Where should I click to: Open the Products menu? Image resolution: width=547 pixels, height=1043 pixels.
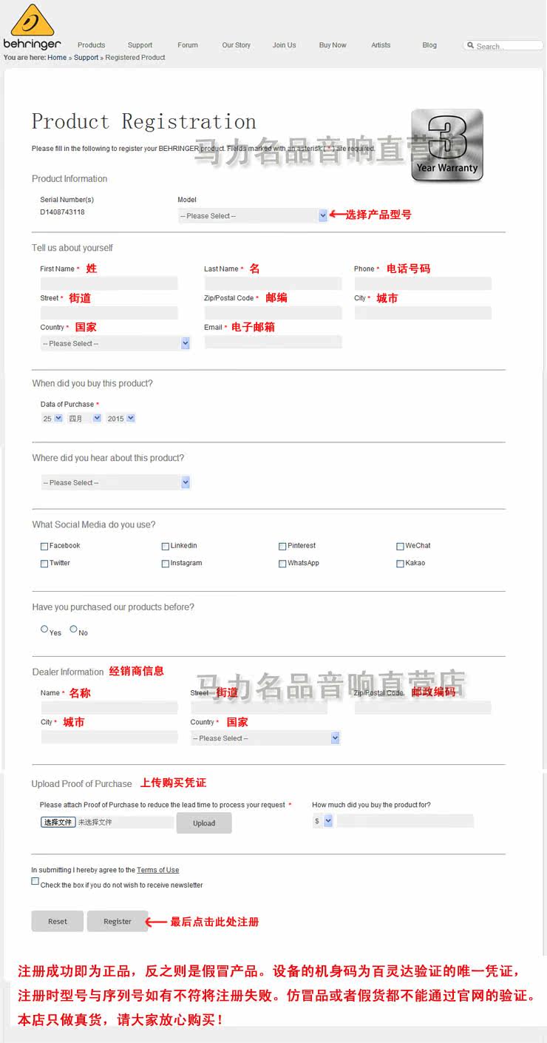coord(91,45)
